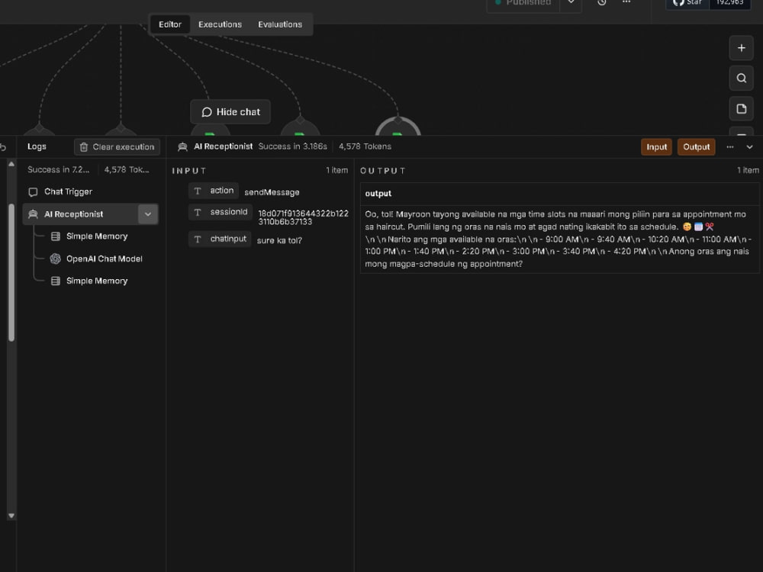Click the output message text cell

pos(559,239)
